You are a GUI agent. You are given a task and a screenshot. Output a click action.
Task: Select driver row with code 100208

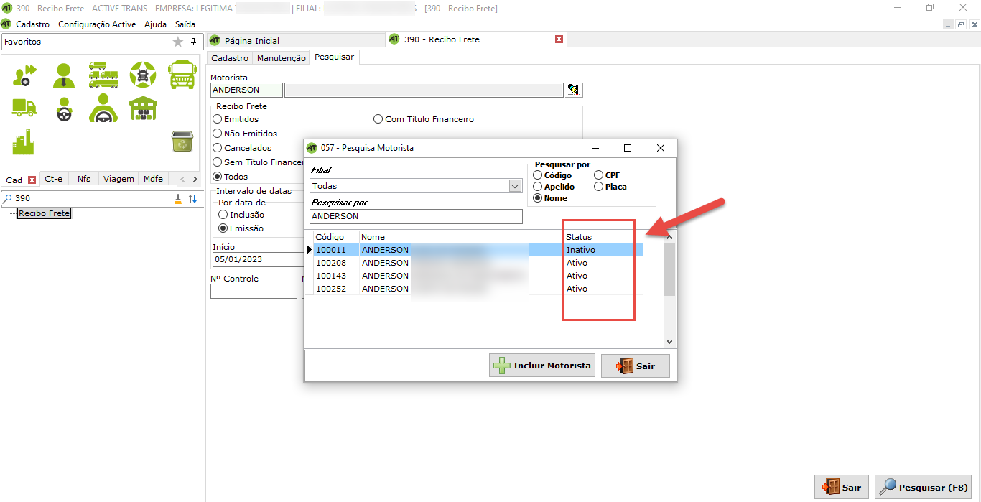(x=475, y=263)
